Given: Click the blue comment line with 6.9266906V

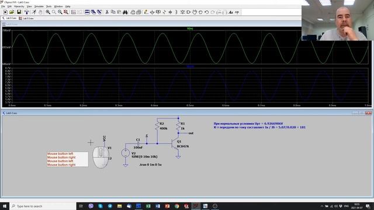Looking at the screenshot, I should coord(248,124).
